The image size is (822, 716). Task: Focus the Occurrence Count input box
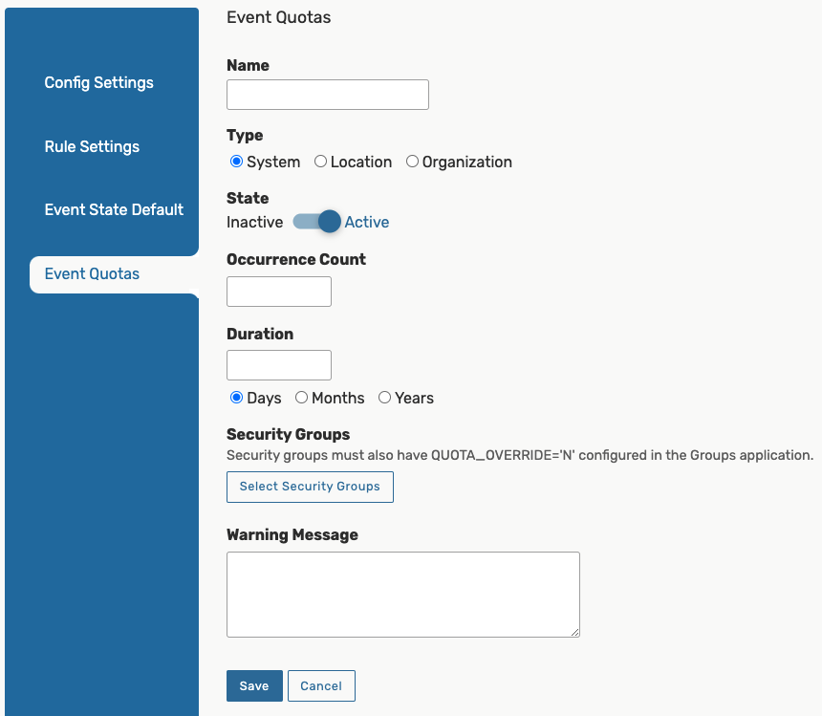point(278,292)
